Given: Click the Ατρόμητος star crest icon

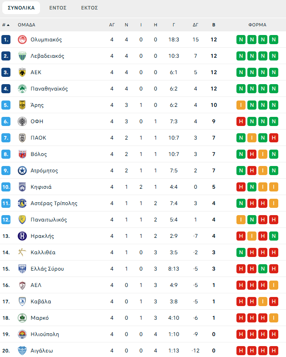Looking at the screenshot, I should click(x=22, y=171).
